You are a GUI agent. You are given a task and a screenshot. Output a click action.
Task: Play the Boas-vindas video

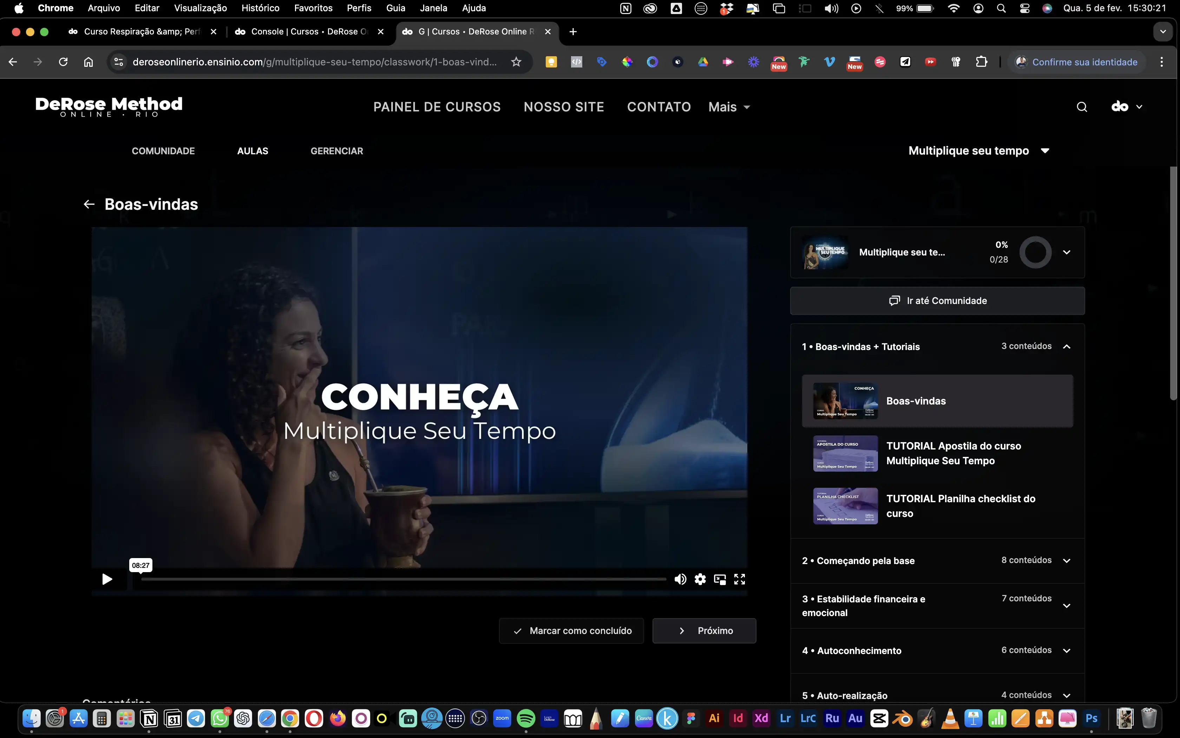coord(107,580)
